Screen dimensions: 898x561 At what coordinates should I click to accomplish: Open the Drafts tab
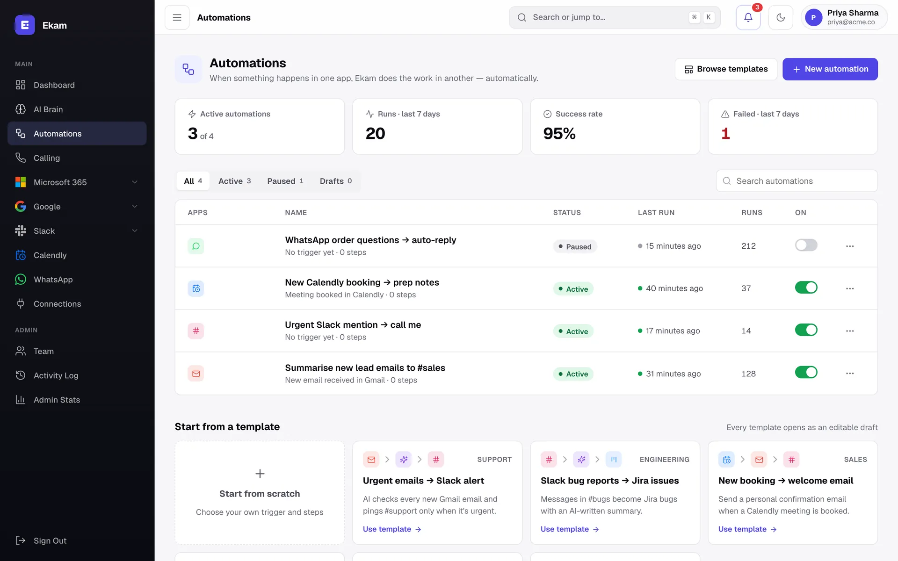(x=336, y=181)
